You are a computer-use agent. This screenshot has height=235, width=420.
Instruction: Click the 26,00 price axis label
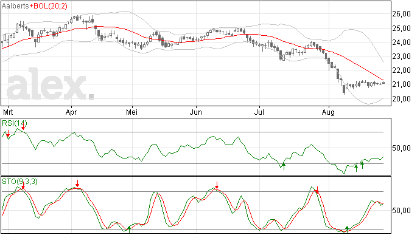401,14
